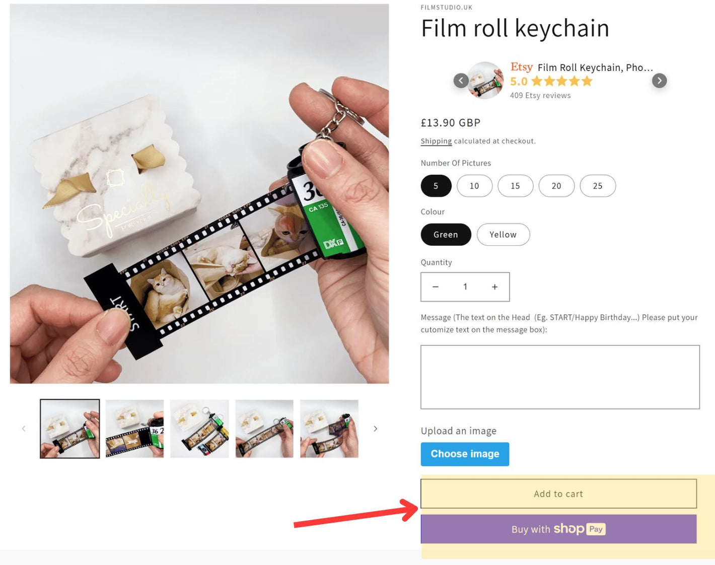Choose the Green colour option
715x565 pixels.
click(x=446, y=235)
